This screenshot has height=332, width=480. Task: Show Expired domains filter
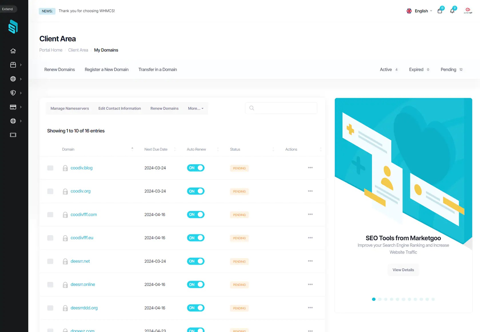[x=419, y=70]
